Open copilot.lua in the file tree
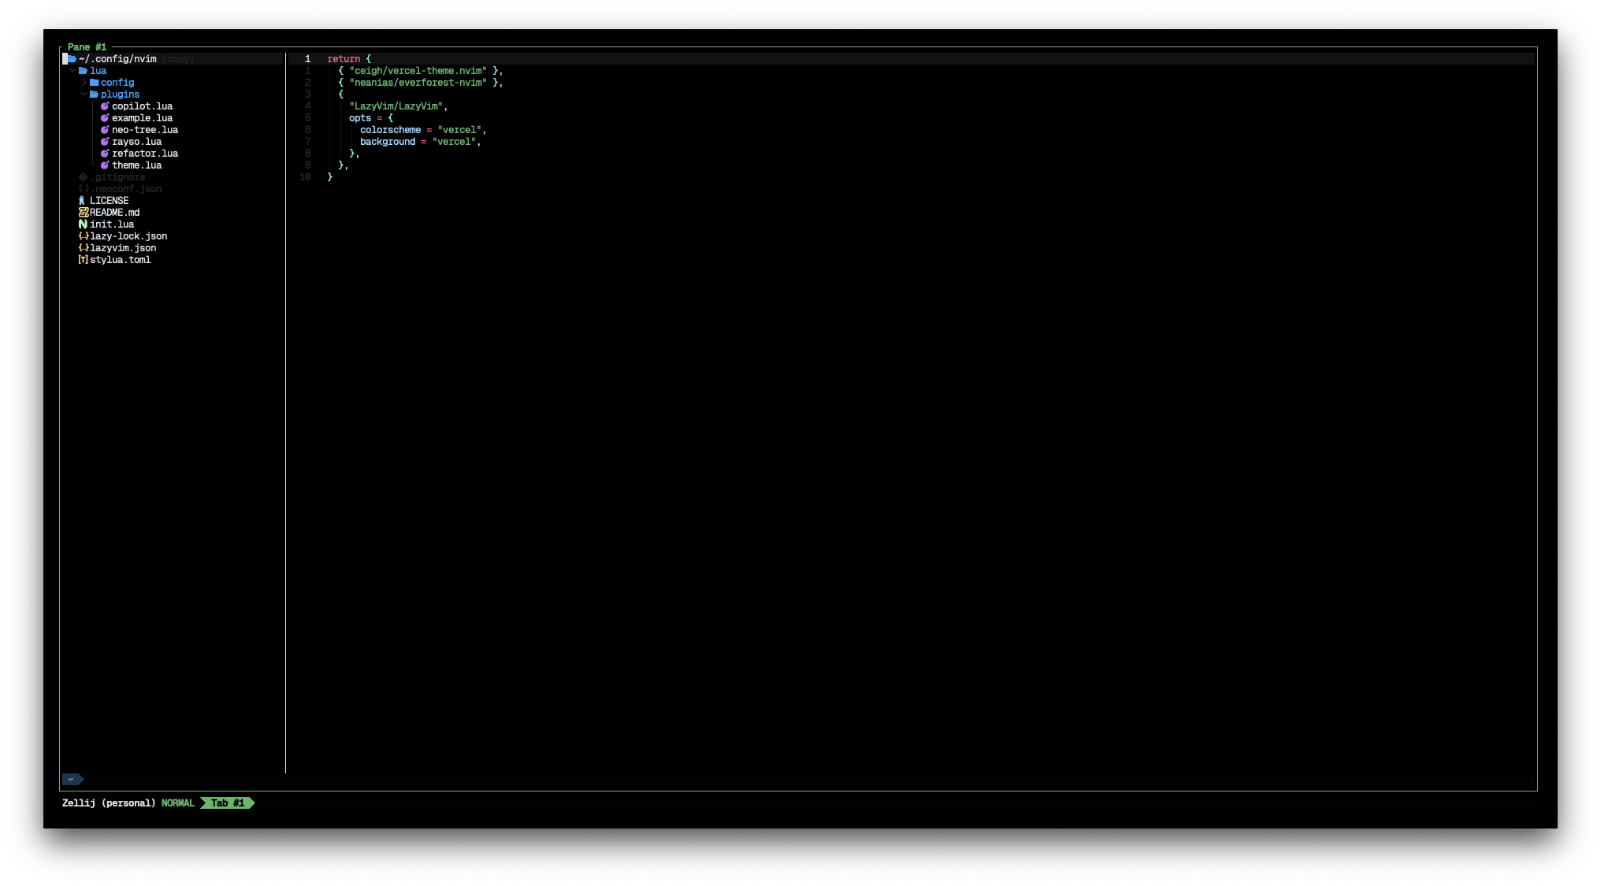This screenshot has height=886, width=1601. click(142, 106)
